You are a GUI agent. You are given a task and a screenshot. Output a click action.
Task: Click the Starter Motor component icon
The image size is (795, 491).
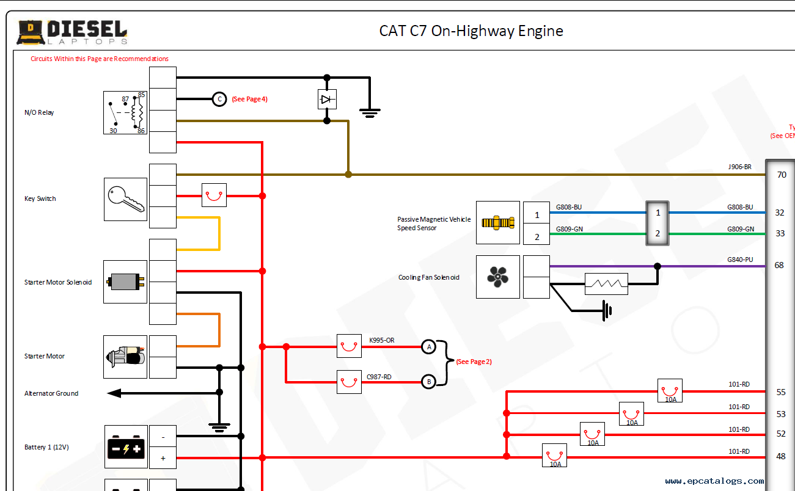coord(125,357)
